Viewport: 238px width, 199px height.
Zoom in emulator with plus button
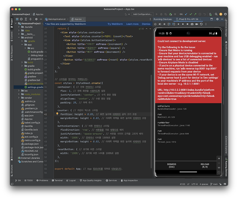[x=219, y=159]
